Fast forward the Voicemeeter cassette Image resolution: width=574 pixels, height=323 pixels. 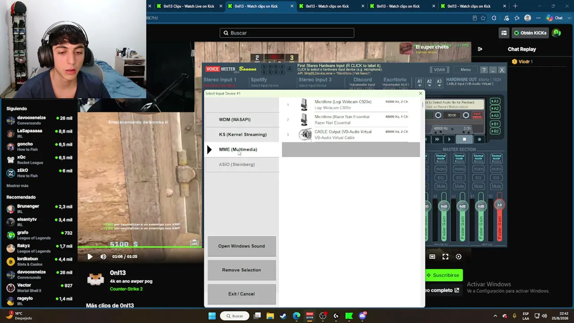pos(437,140)
